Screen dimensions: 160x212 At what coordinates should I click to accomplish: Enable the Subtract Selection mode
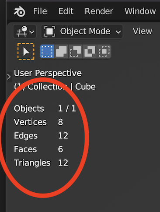(x=76, y=51)
